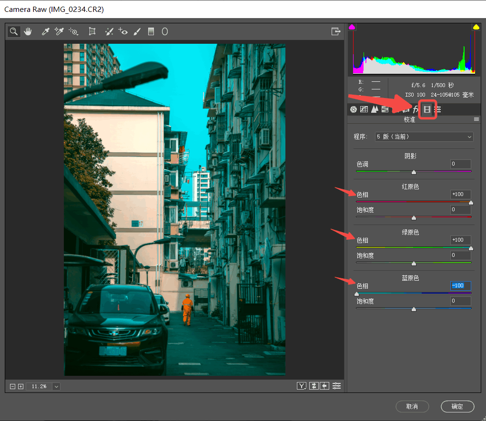
Task: Open the 校准 panel options menu
Action: tap(476, 120)
